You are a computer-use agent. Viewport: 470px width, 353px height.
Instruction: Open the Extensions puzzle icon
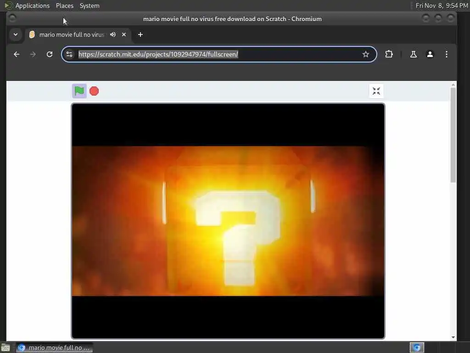[x=389, y=54]
